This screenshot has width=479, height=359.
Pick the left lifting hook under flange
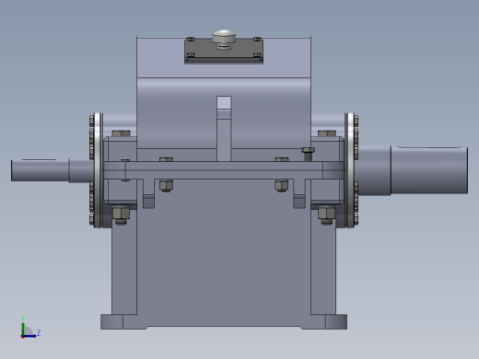(148, 193)
